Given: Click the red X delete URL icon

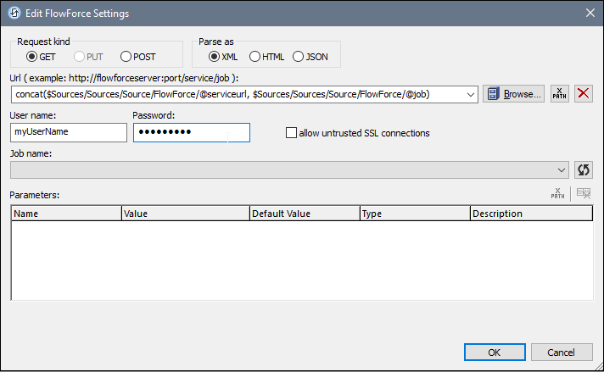Looking at the screenshot, I should click(584, 94).
